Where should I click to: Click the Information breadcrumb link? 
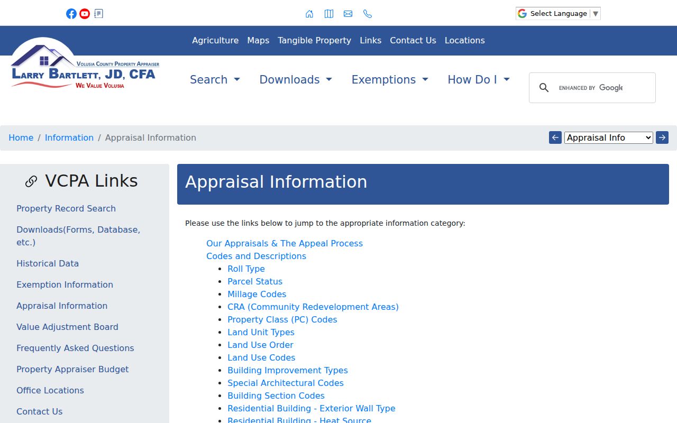pyautogui.click(x=69, y=137)
